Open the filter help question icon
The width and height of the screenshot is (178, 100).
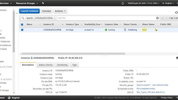157,18
